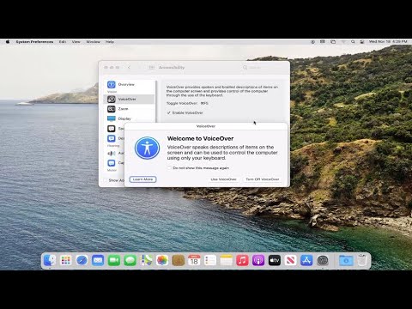Click the blue accessibility icon in VoiceOver dialog
412x309 pixels.
click(147, 148)
